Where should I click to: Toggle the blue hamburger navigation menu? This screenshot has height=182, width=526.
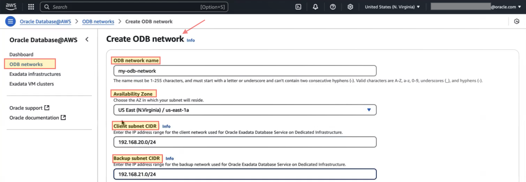(11, 21)
